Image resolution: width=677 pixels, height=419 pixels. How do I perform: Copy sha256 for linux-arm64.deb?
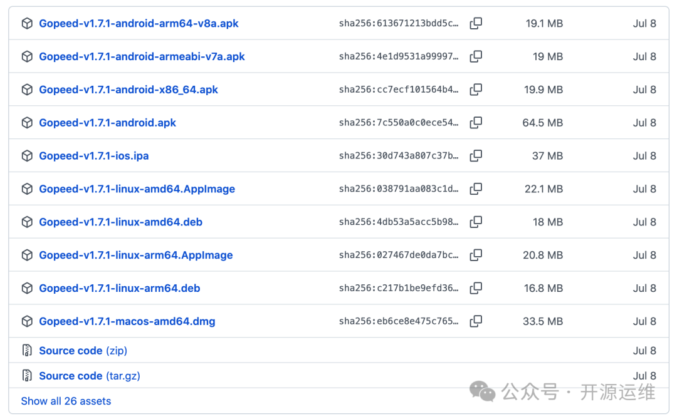(476, 288)
